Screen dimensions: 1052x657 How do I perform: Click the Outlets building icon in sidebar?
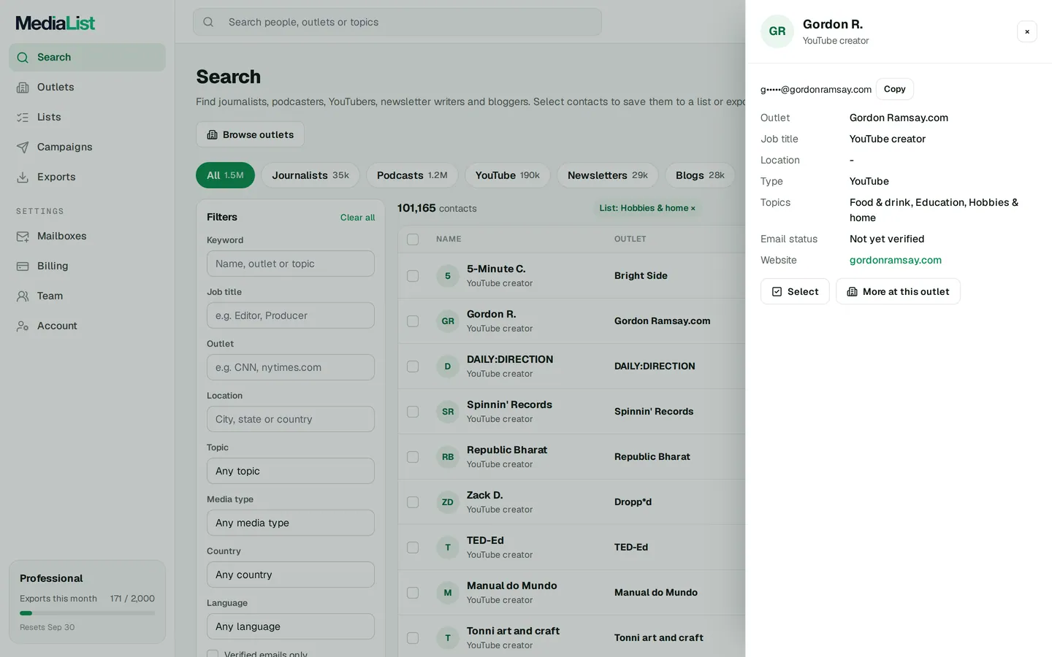tap(23, 88)
